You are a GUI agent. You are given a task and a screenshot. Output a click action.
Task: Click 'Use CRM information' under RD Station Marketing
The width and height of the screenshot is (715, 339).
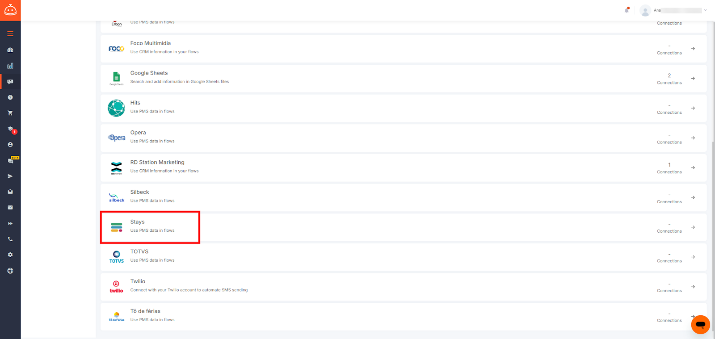pos(164,171)
